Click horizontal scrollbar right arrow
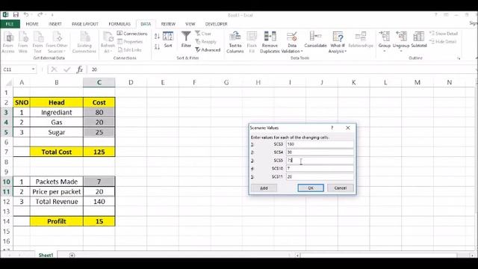This screenshot has height=269, width=478. tap(471, 256)
